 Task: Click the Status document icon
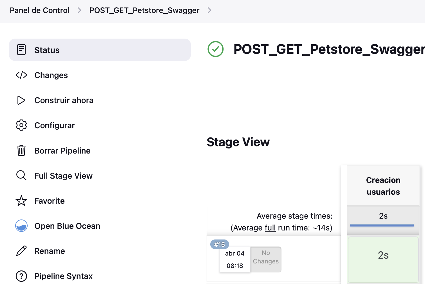click(21, 50)
